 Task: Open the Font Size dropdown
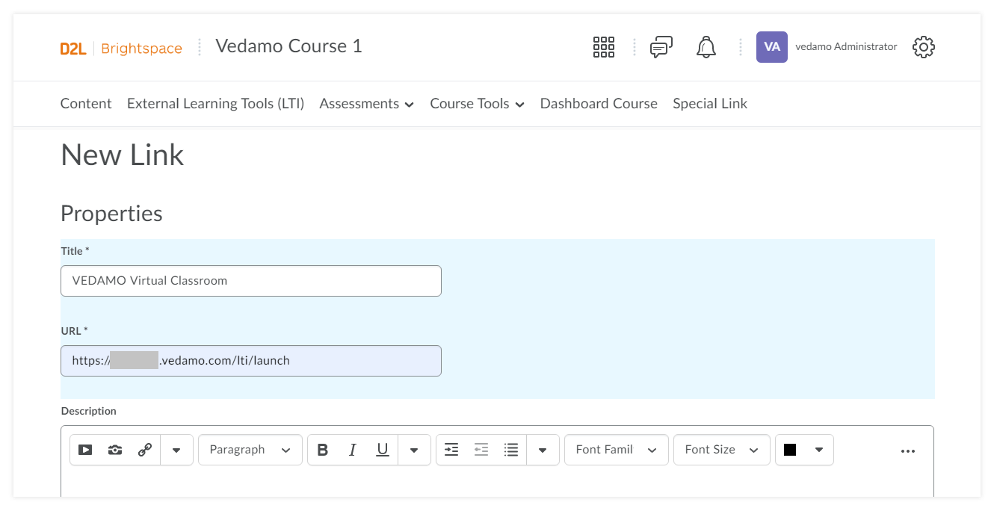click(722, 450)
